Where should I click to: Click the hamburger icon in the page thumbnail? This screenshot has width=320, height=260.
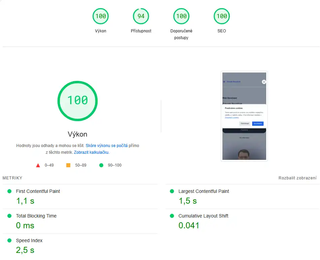(x=263, y=81)
